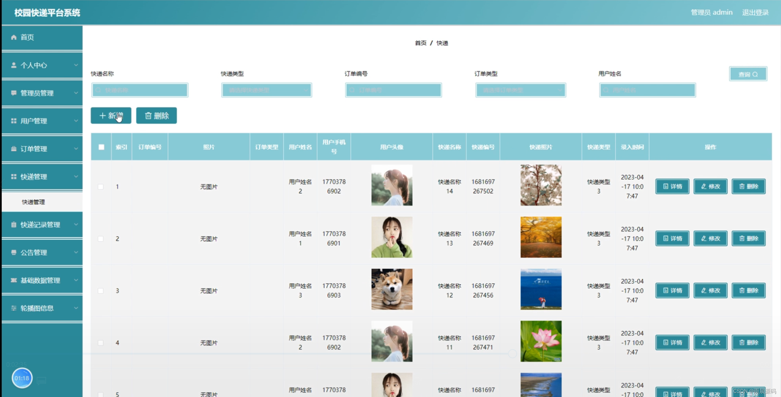Screen dimensions: 781x397
Task: Click 退出登录 to log out
Action: click(755, 12)
